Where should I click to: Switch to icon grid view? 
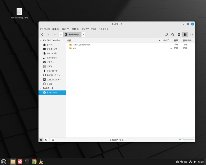coord(179,35)
